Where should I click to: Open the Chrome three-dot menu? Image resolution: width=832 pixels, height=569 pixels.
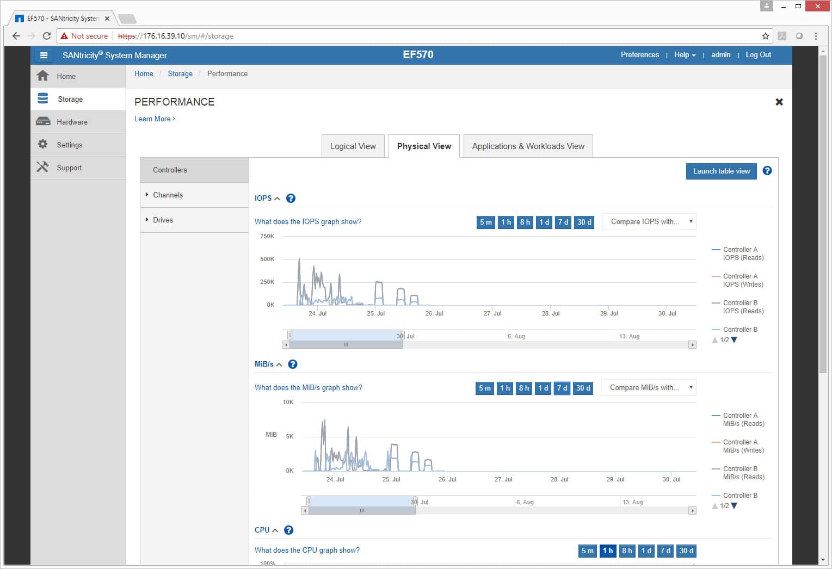click(816, 36)
